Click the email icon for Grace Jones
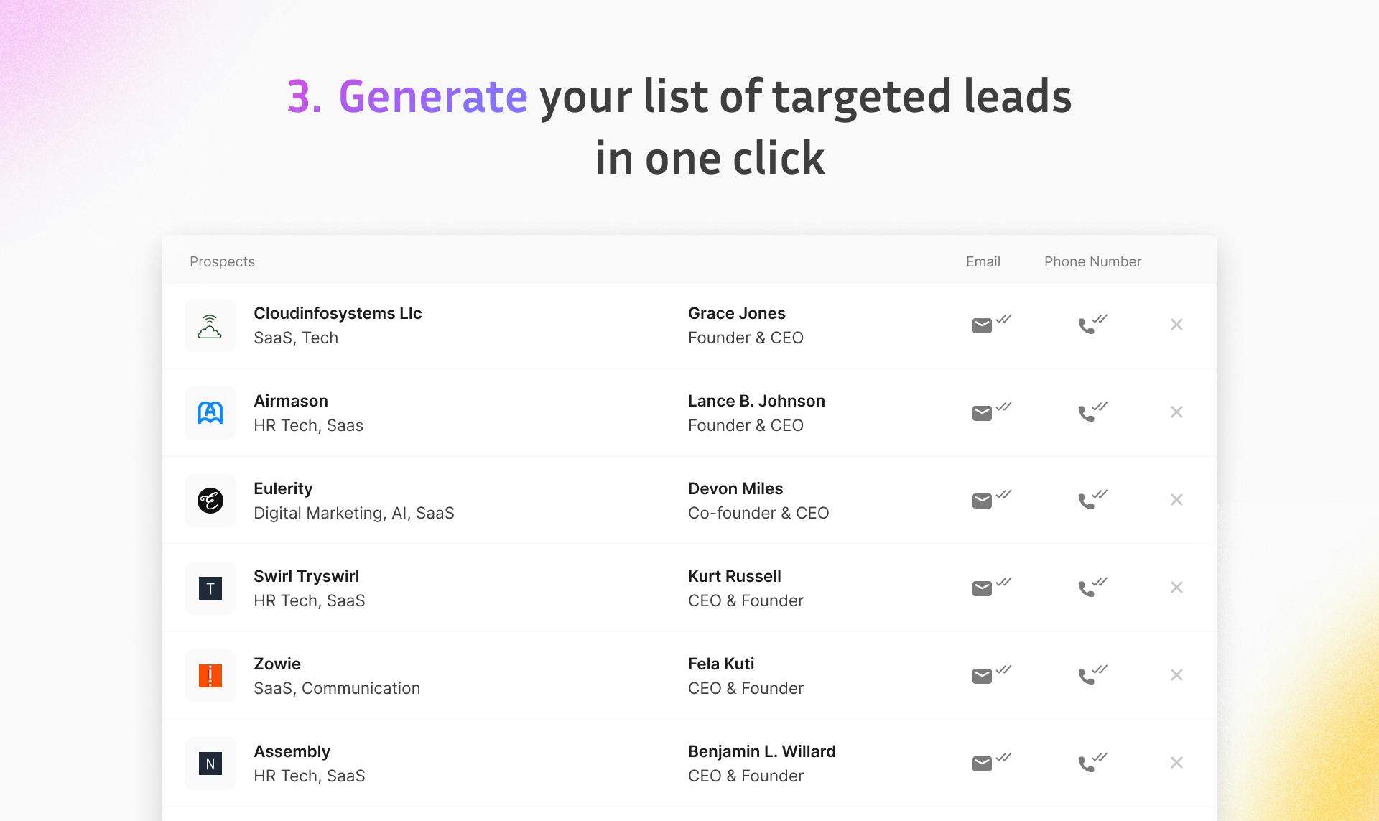The width and height of the screenshot is (1379, 821). click(982, 325)
